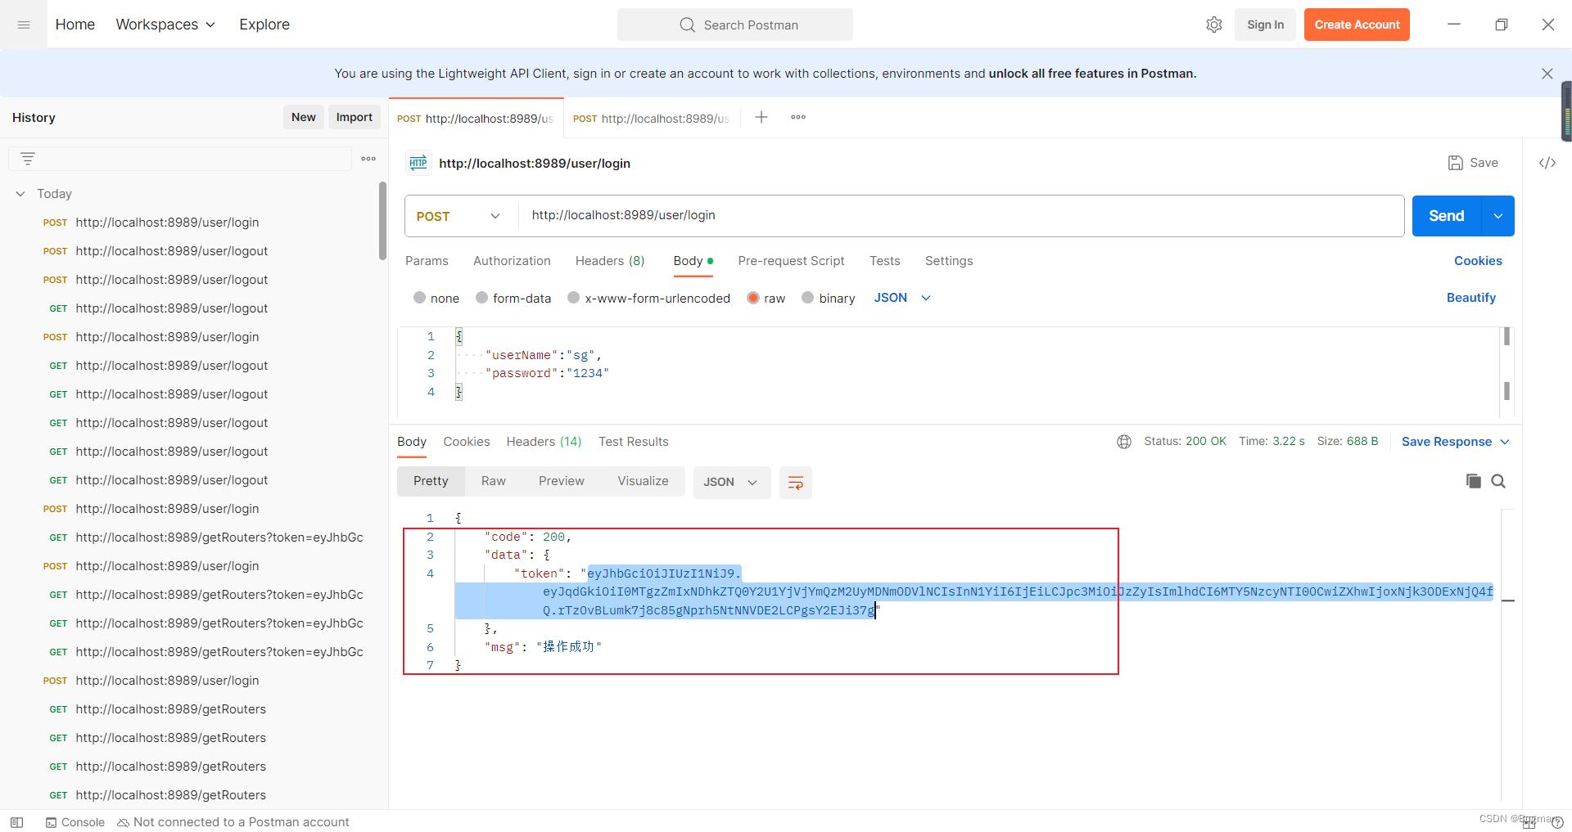
Task: Switch response view to Preview
Action: tap(562, 481)
